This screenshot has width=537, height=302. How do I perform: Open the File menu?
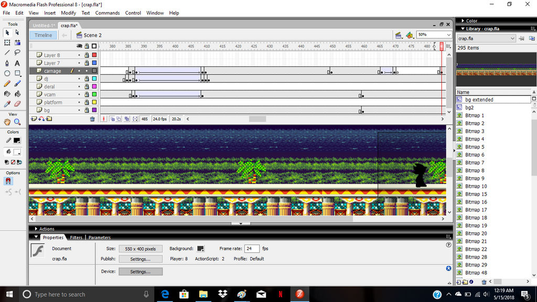tap(6, 13)
